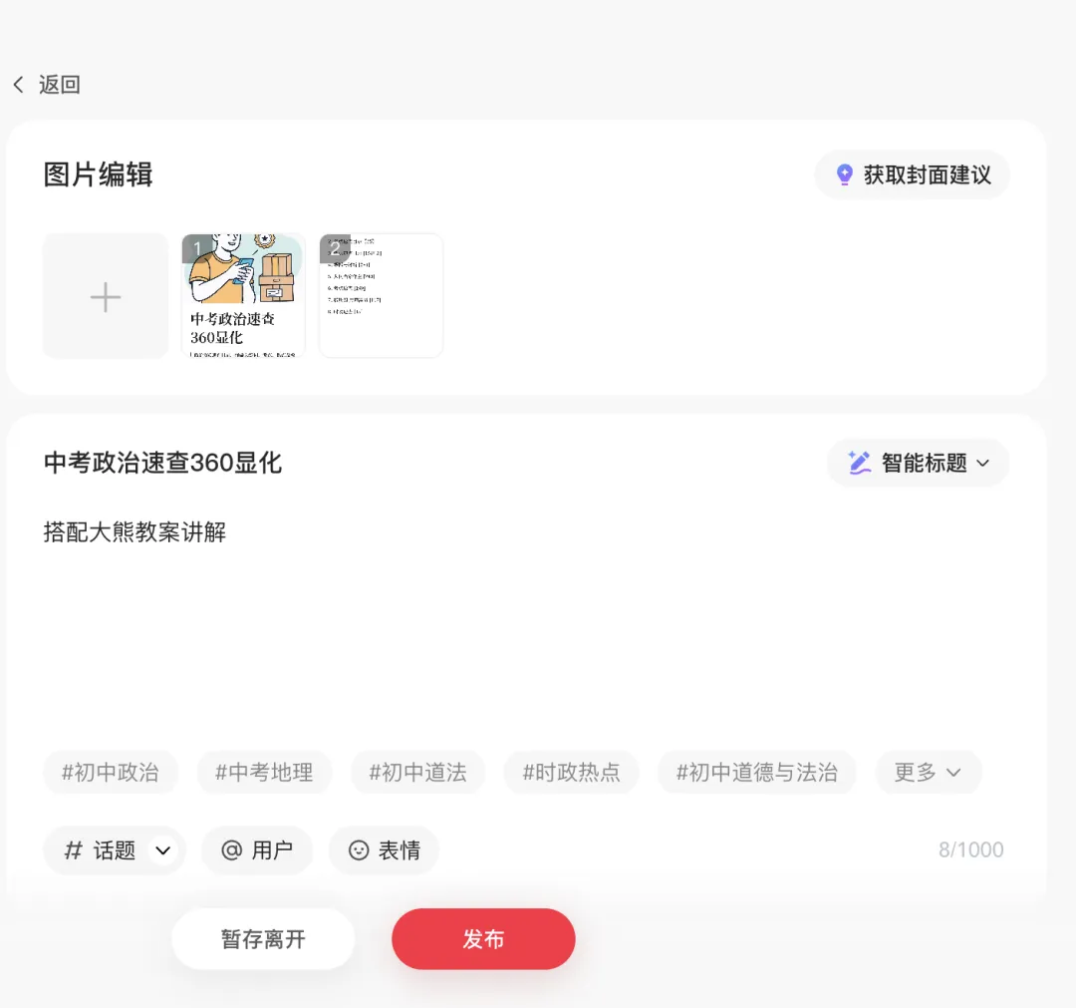Click the back chevron next to 返回
The image size is (1076, 1008).
[x=18, y=85]
